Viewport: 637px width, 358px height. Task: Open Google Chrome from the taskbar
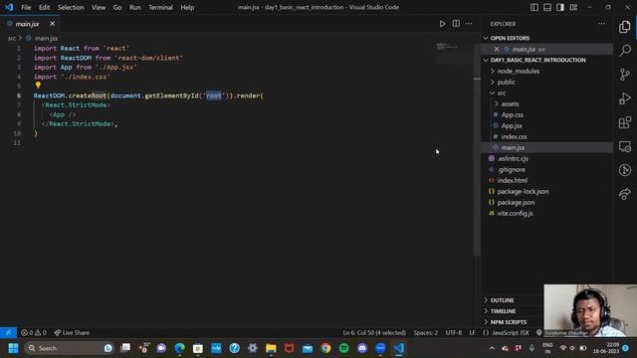point(325,348)
